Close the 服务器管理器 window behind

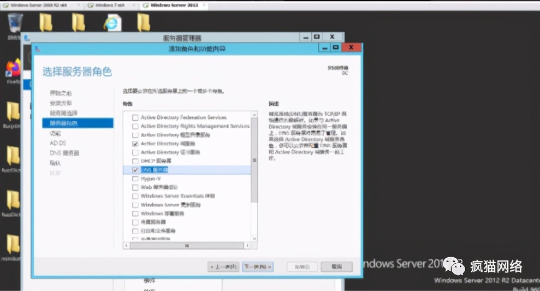(x=333, y=37)
